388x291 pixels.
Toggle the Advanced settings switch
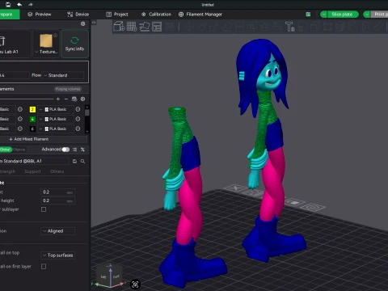tap(65, 150)
